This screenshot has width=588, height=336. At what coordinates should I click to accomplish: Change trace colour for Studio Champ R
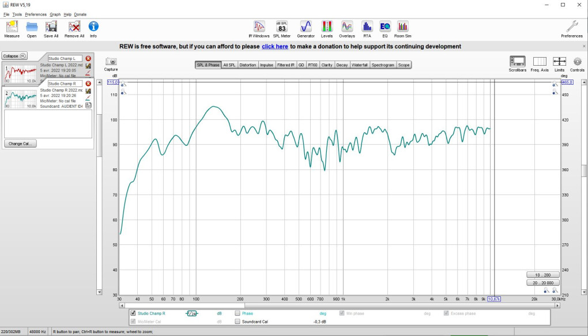[88, 98]
